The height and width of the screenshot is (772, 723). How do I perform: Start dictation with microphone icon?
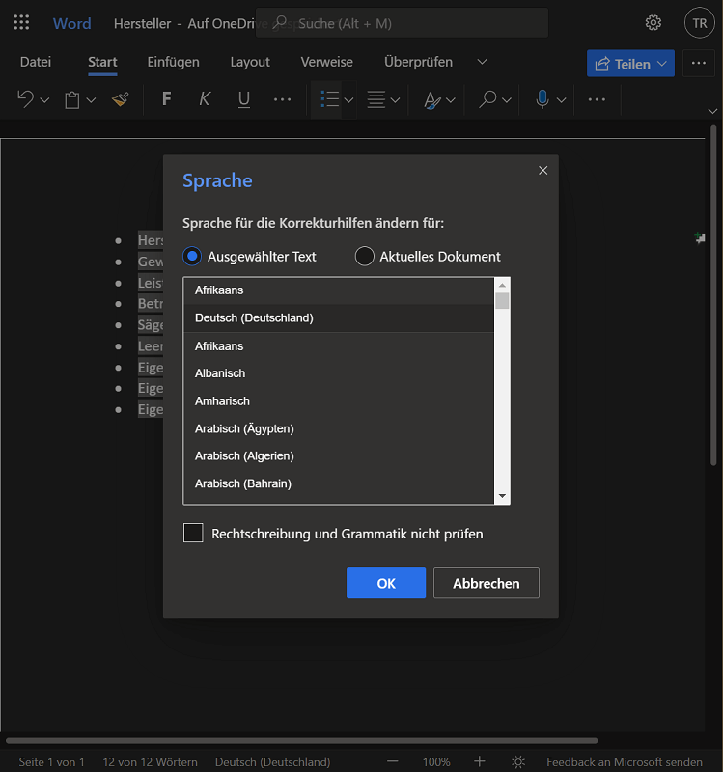pyautogui.click(x=542, y=99)
